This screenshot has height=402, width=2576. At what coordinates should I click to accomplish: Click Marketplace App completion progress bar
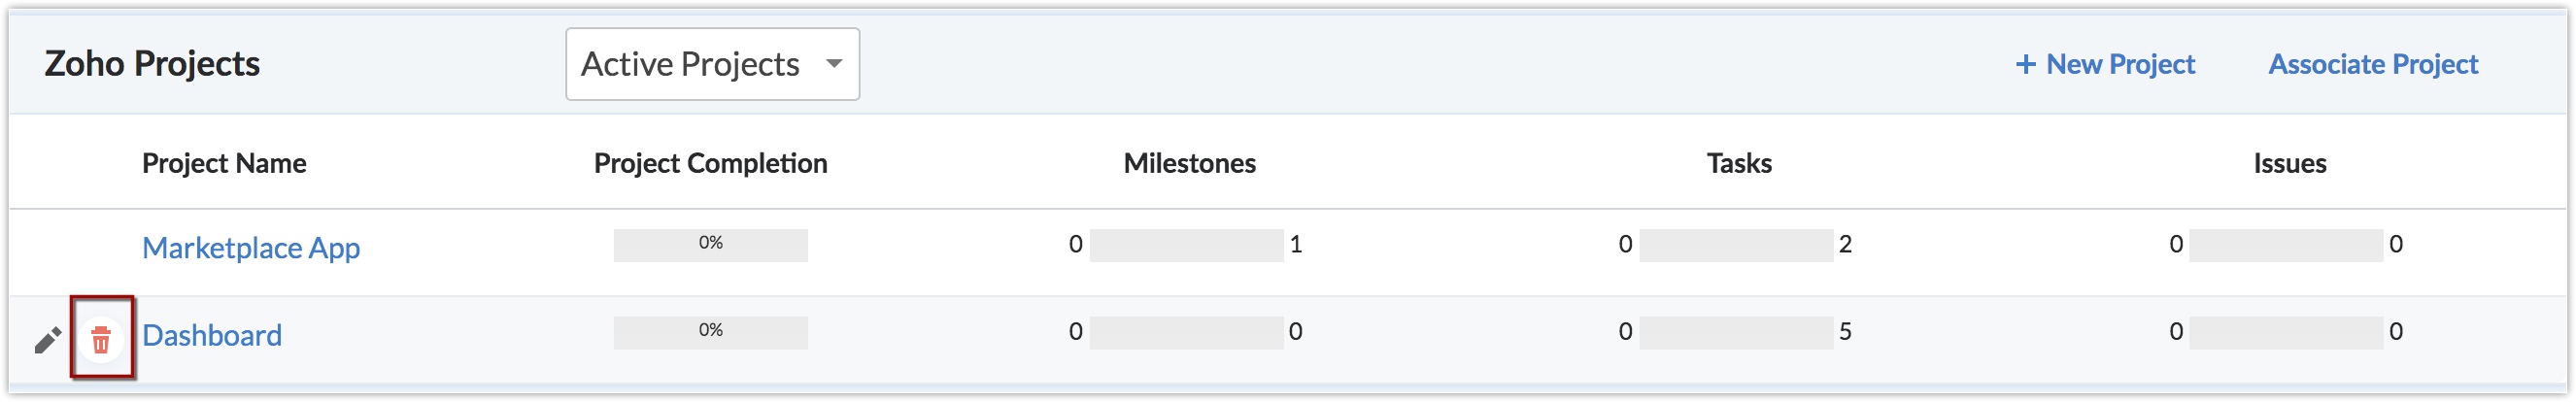click(710, 245)
